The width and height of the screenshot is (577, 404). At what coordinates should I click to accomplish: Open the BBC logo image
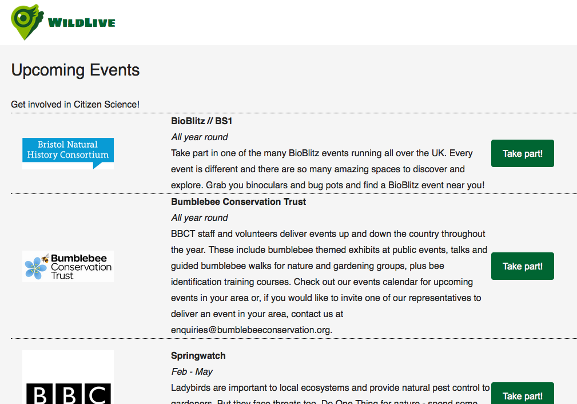[x=68, y=377]
